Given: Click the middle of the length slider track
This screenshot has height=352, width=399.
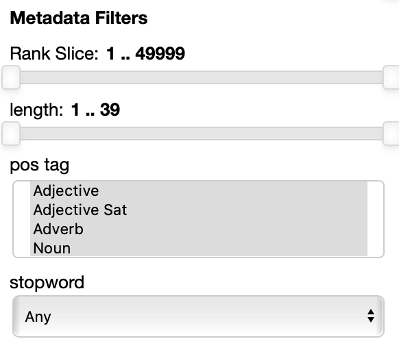Looking at the screenshot, I should coord(201,134).
